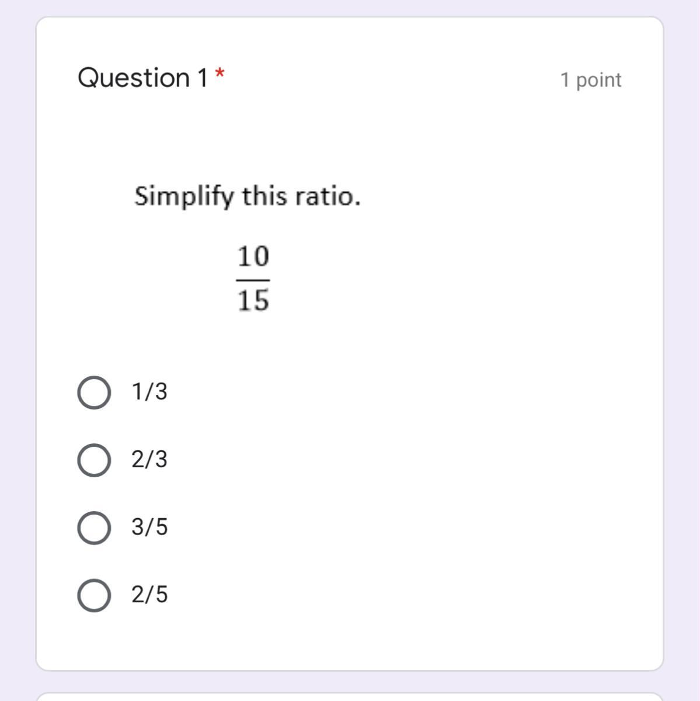The width and height of the screenshot is (700, 701).
Task: Click the red required asterisk
Action: (x=220, y=74)
